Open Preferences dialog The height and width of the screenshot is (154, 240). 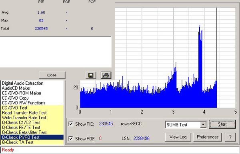(208, 137)
